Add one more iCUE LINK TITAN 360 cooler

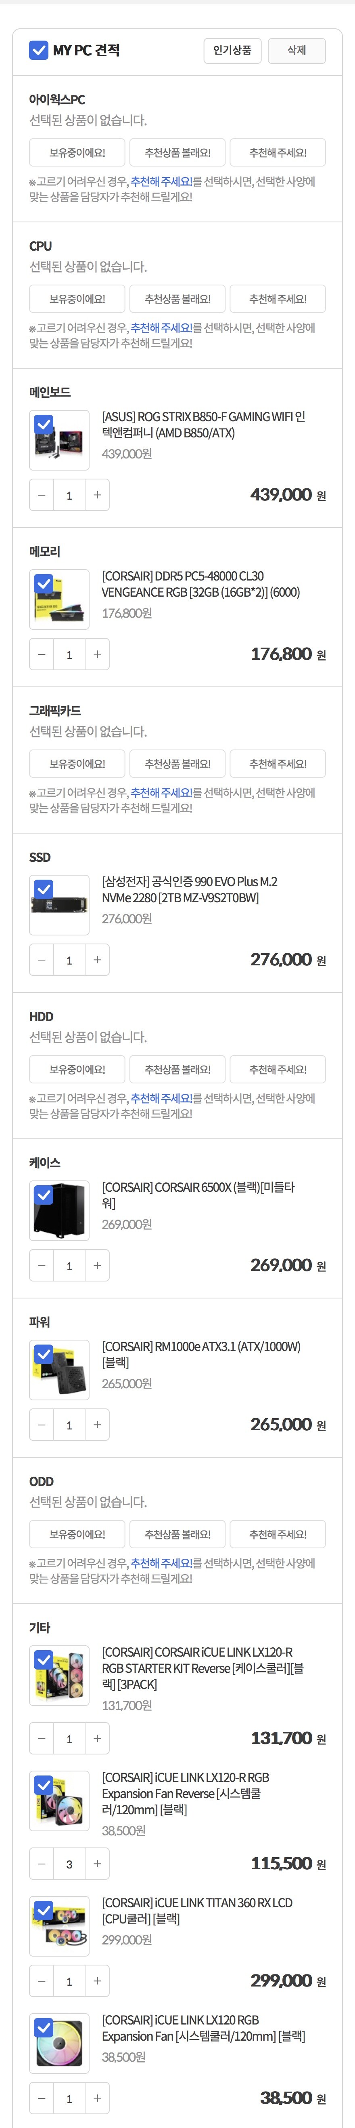point(97,1981)
